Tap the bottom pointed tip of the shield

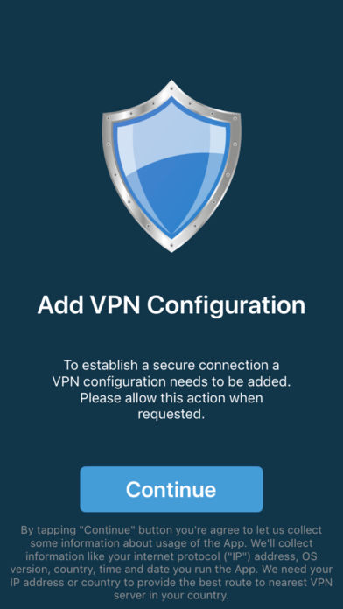(171, 248)
